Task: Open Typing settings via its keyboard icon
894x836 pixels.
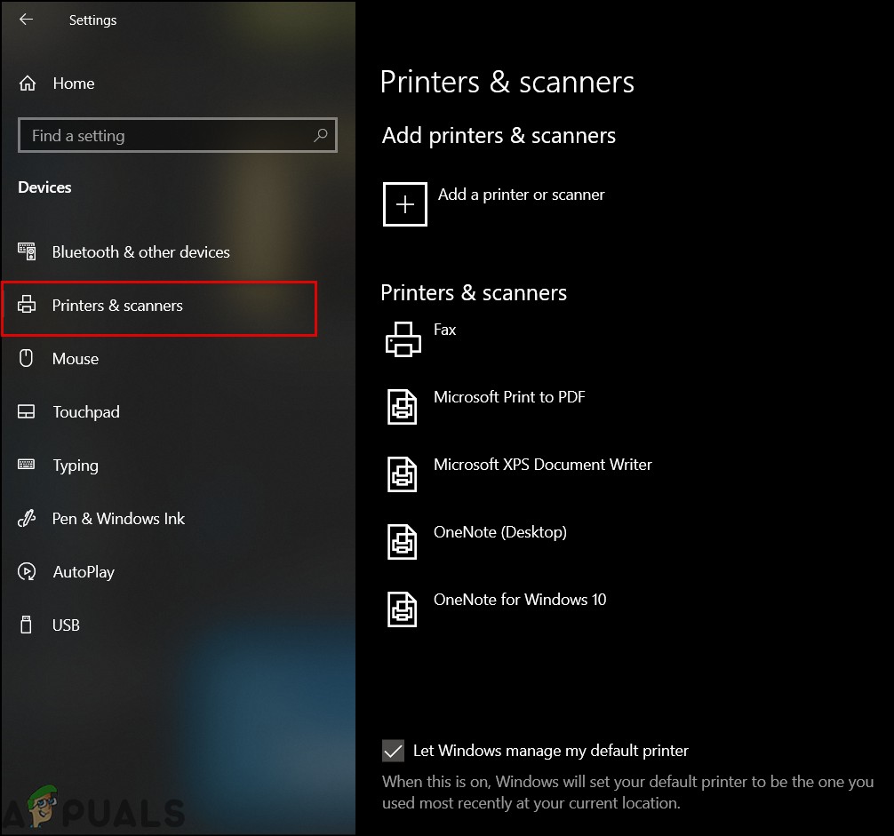Action: click(x=27, y=465)
